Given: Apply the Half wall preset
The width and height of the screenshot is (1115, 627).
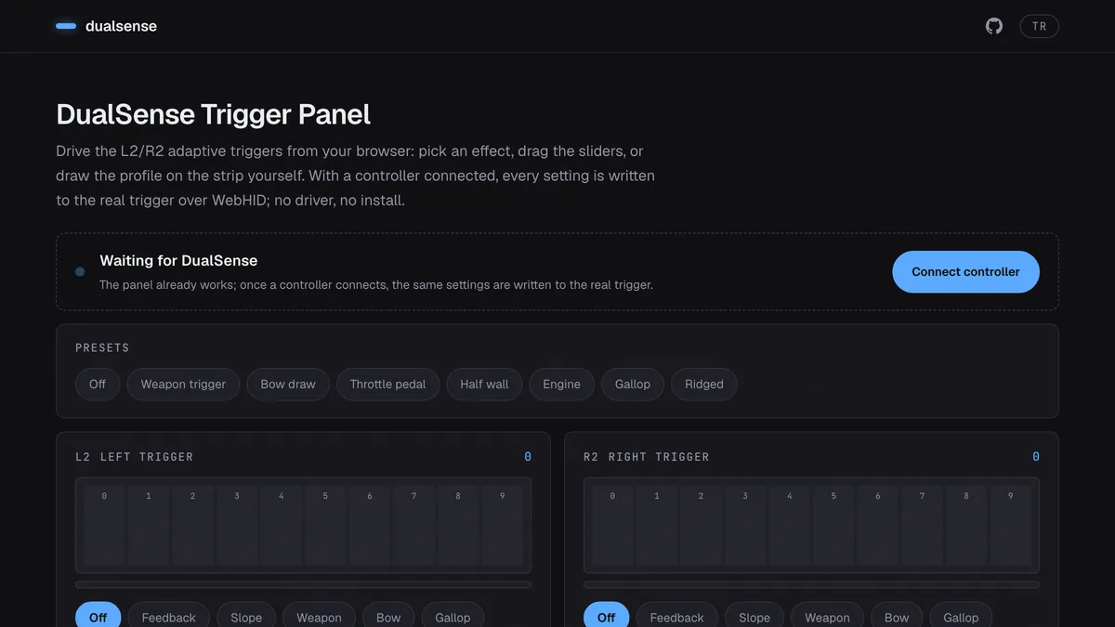Looking at the screenshot, I should 484,384.
